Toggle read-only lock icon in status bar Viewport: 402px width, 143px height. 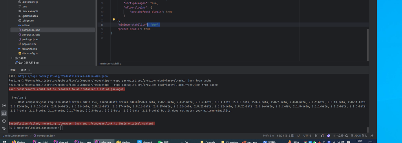[372, 136]
